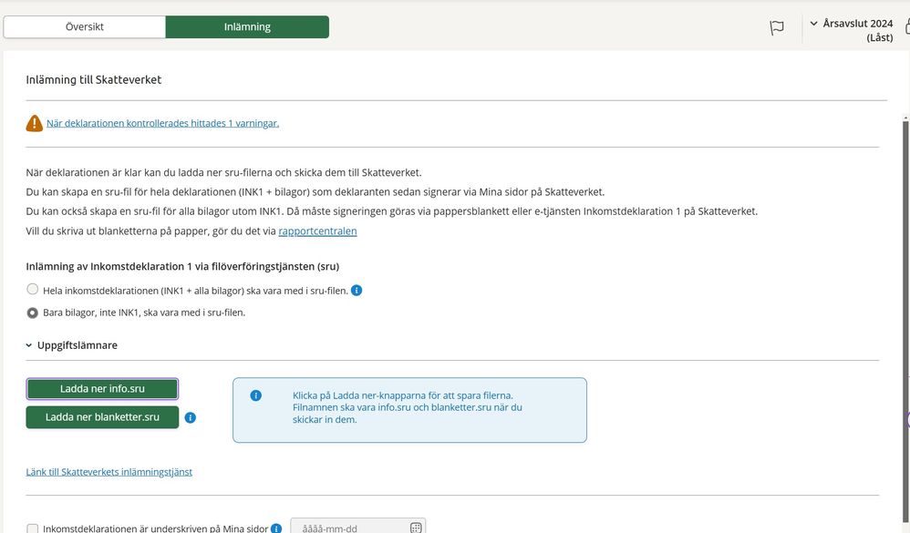Select the Bara bilagor, inte INK1 radio option
The width and height of the screenshot is (910, 533).
(x=33, y=313)
